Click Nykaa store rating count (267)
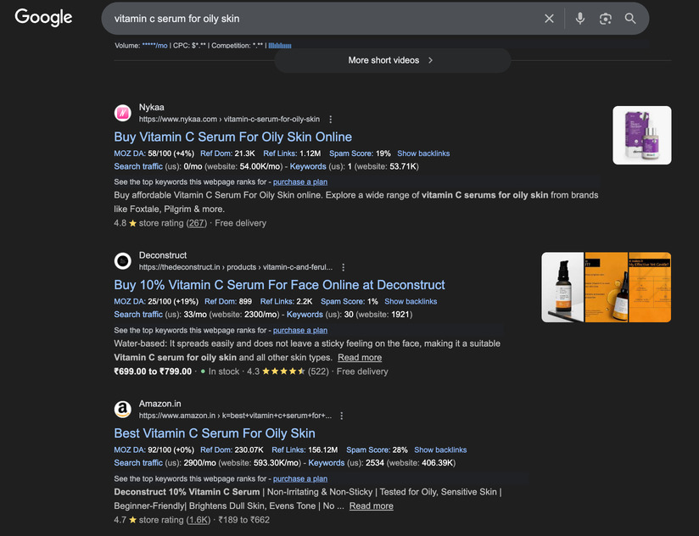699x536 pixels. [197, 223]
